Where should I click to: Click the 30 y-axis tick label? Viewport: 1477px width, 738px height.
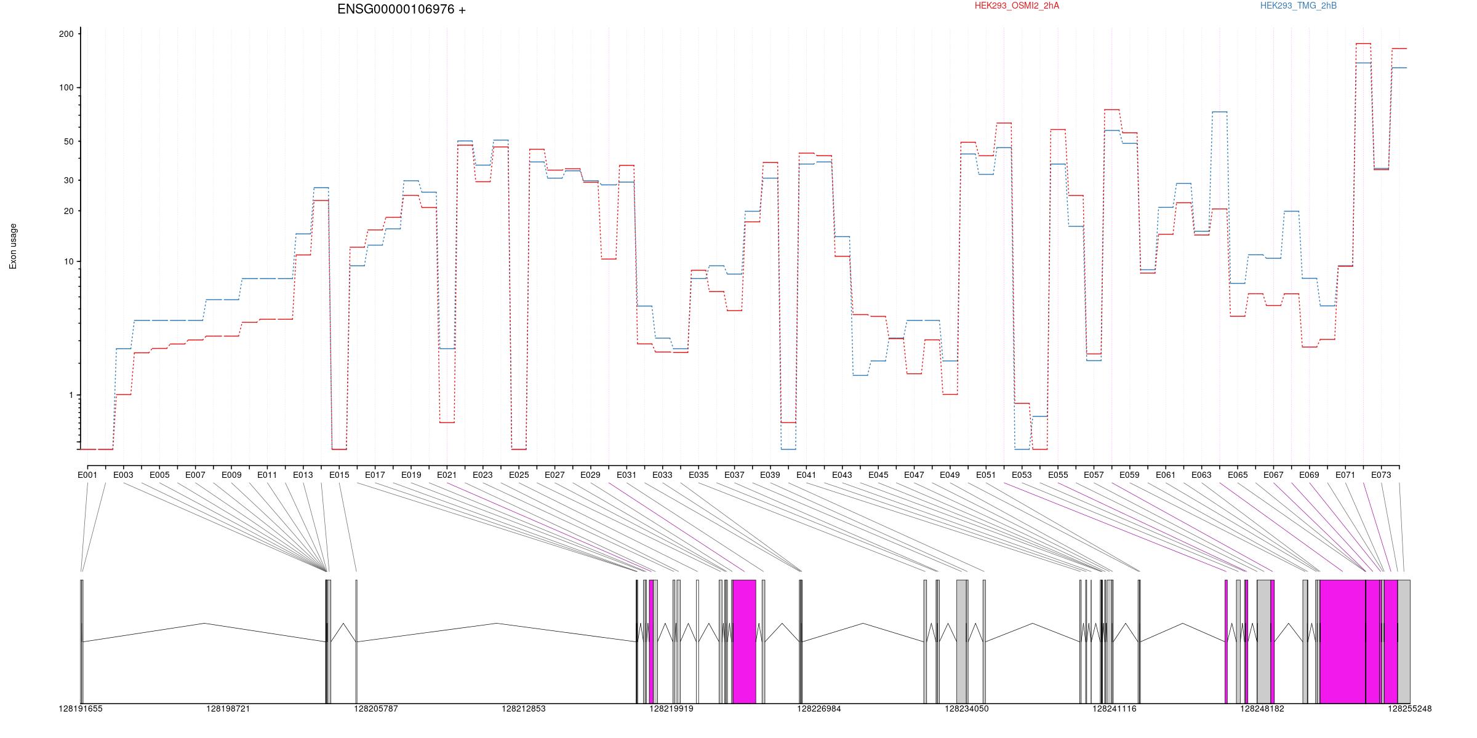click(68, 181)
